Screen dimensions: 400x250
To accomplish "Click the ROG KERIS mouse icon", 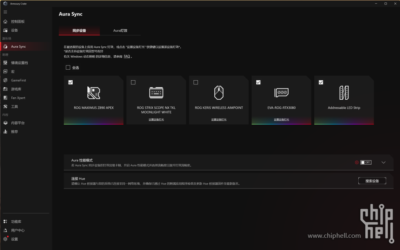I will 219,93.
